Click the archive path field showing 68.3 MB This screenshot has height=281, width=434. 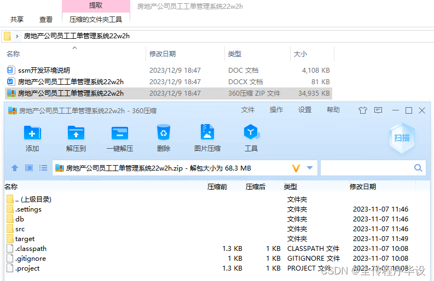tap(185, 168)
